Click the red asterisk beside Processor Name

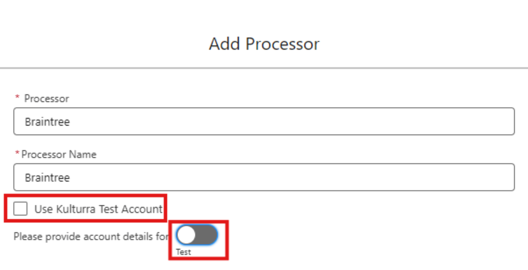tap(17, 154)
